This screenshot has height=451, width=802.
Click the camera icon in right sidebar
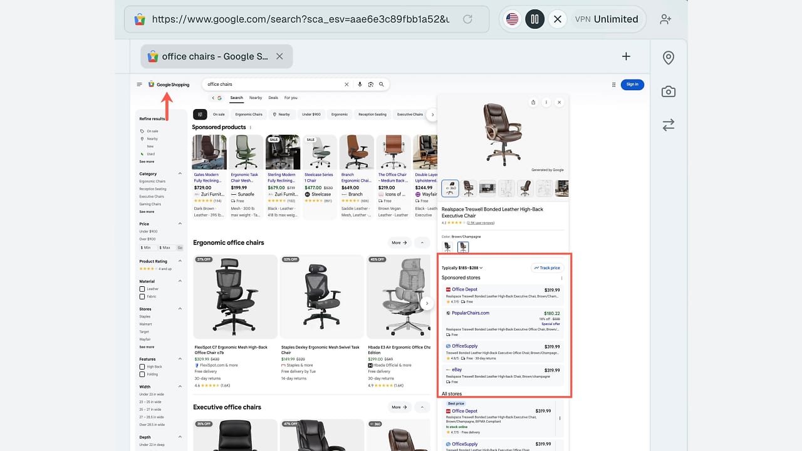coord(669,92)
